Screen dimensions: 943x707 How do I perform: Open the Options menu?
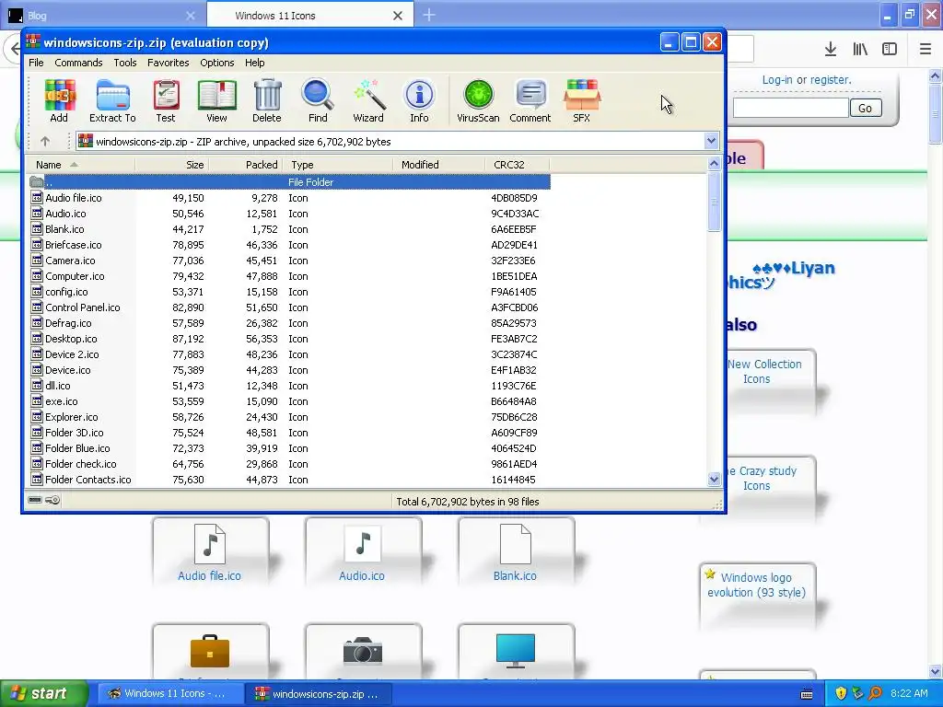point(217,63)
